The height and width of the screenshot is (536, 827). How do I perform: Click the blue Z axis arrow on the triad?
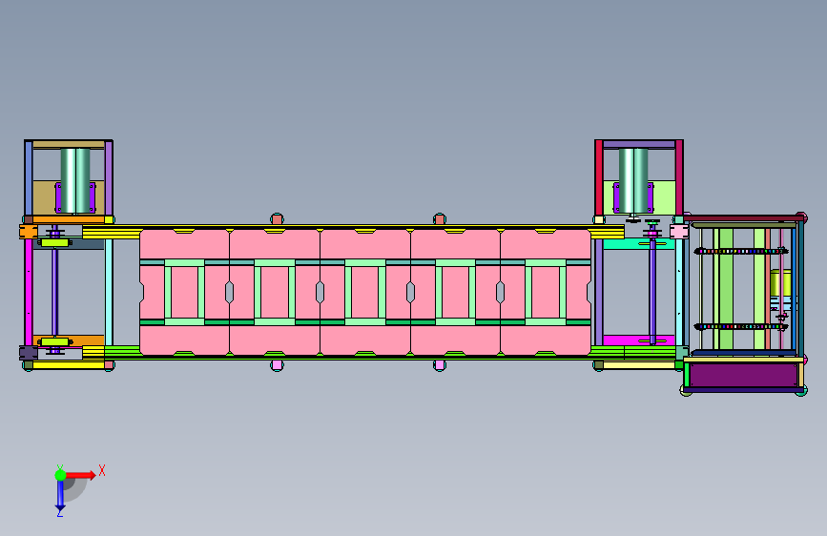coord(60,494)
